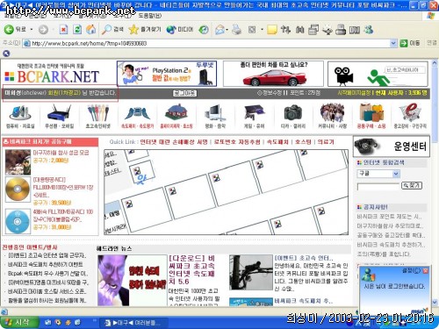The image size is (439, 329).
Task: Close the MSN login notification popup
Action: [425, 270]
